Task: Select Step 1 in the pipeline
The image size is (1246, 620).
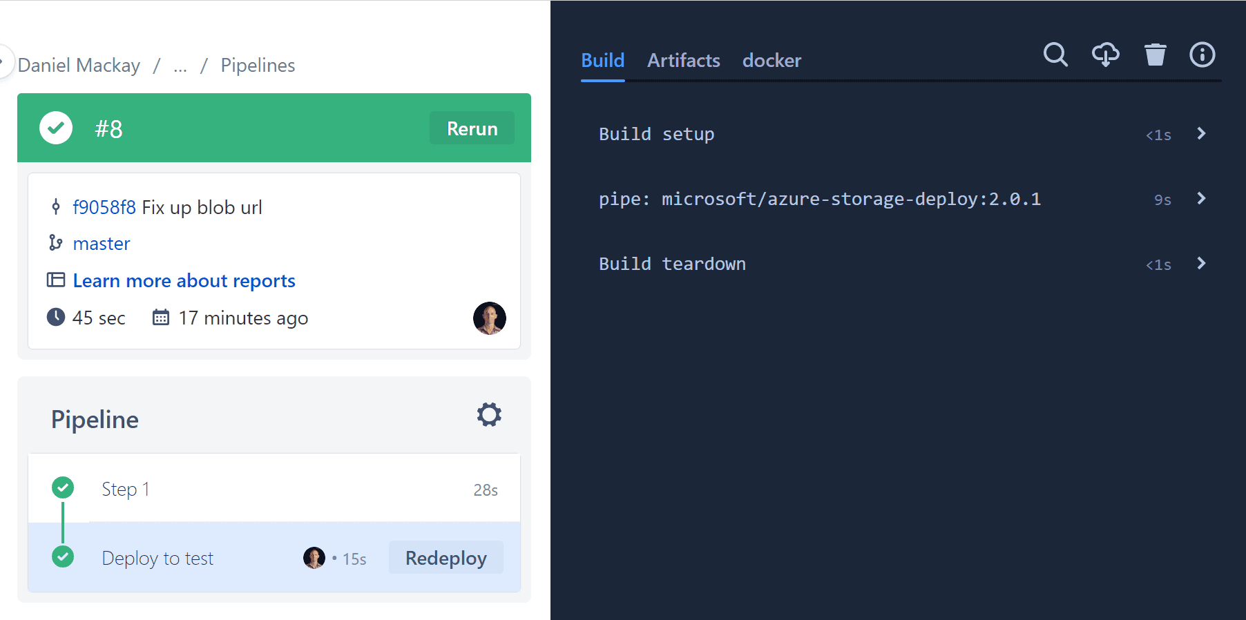Action: click(274, 488)
